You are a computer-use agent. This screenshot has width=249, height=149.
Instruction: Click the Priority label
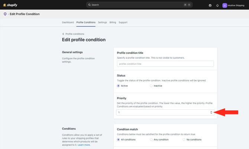pyautogui.click(x=122, y=98)
